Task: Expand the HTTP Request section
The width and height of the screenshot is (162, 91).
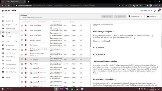Action: [x=99, y=47]
